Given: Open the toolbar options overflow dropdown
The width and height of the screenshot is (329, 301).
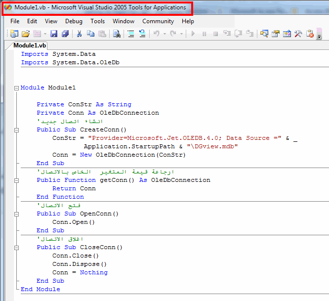Looking at the screenshot, I should point(319,37).
